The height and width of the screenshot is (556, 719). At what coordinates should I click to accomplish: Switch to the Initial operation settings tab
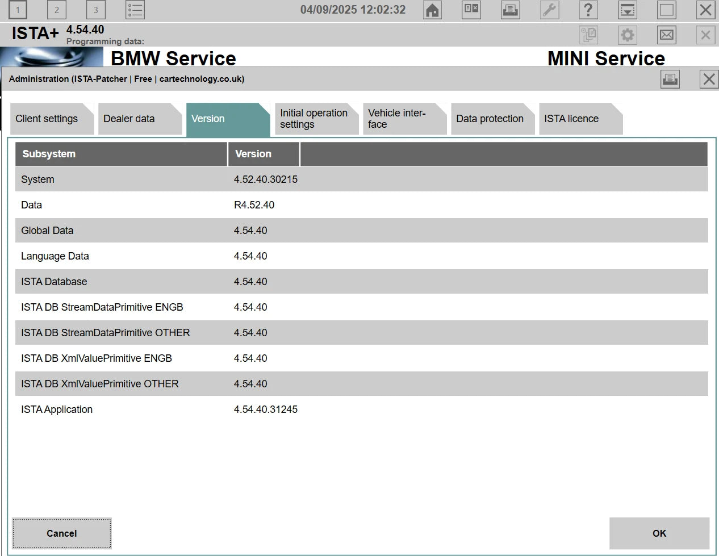312,119
